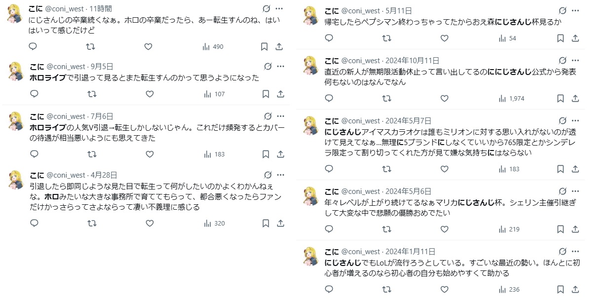Screen dimensions: 589x303
Task: Bookmark the 5月11日 ペプシマン tweet
Action: (x=560, y=38)
